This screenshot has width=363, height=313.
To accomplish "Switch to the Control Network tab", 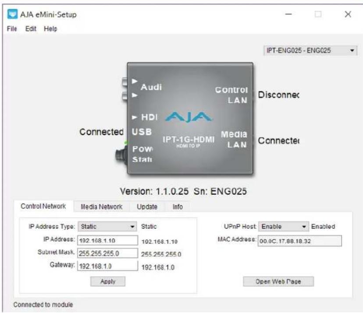I will [x=43, y=206].
